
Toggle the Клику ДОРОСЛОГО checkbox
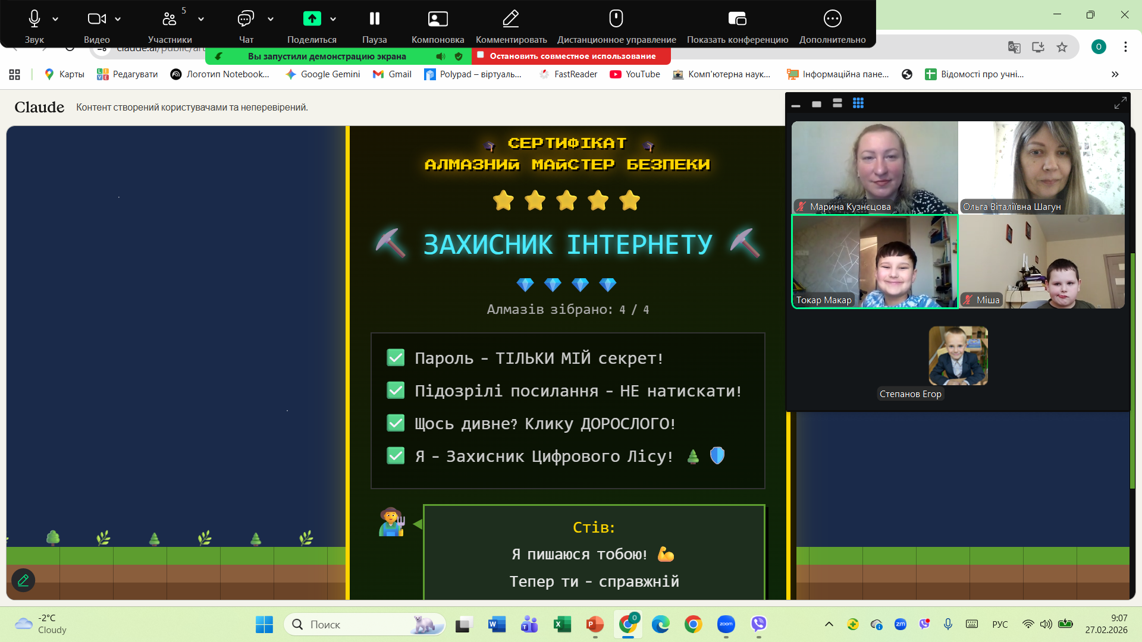[396, 423]
